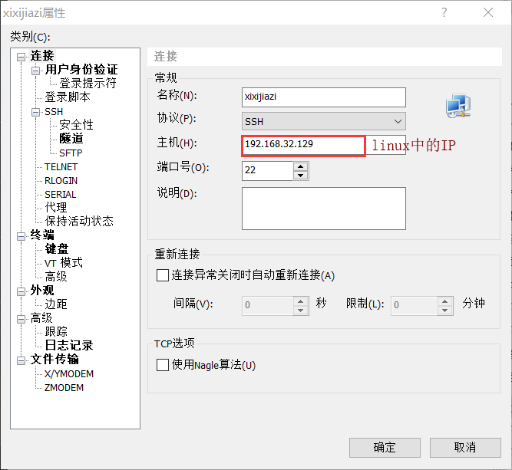Increase the 间隔 seconds spinner
512x470 pixels.
pyautogui.click(x=300, y=301)
